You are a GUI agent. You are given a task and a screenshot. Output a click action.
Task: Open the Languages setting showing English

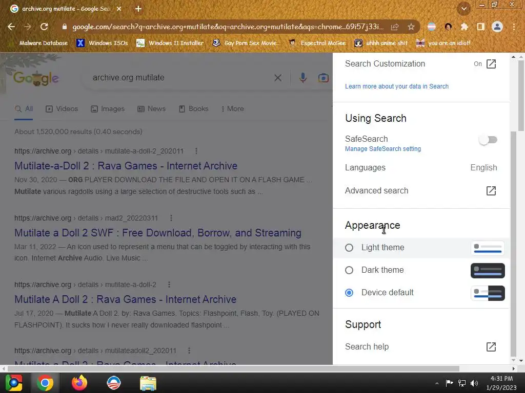[x=421, y=168]
